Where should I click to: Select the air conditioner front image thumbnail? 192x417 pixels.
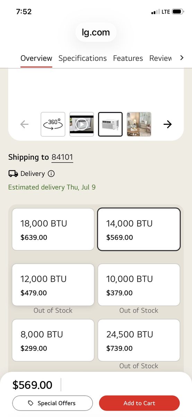[x=111, y=124]
